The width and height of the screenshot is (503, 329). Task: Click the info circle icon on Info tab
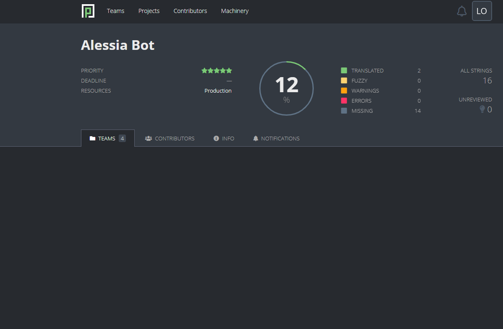216,138
